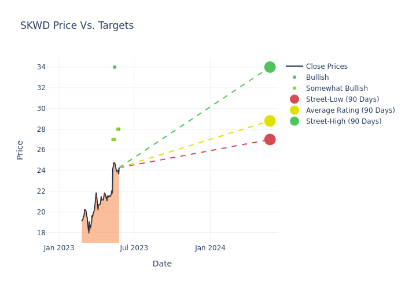Viewport: 405px width, 289px height.
Task: Click the large green Street-High marker on chart
Action: tap(270, 67)
